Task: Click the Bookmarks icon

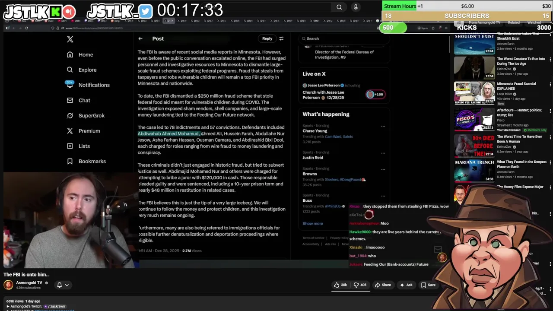Action: point(70,161)
